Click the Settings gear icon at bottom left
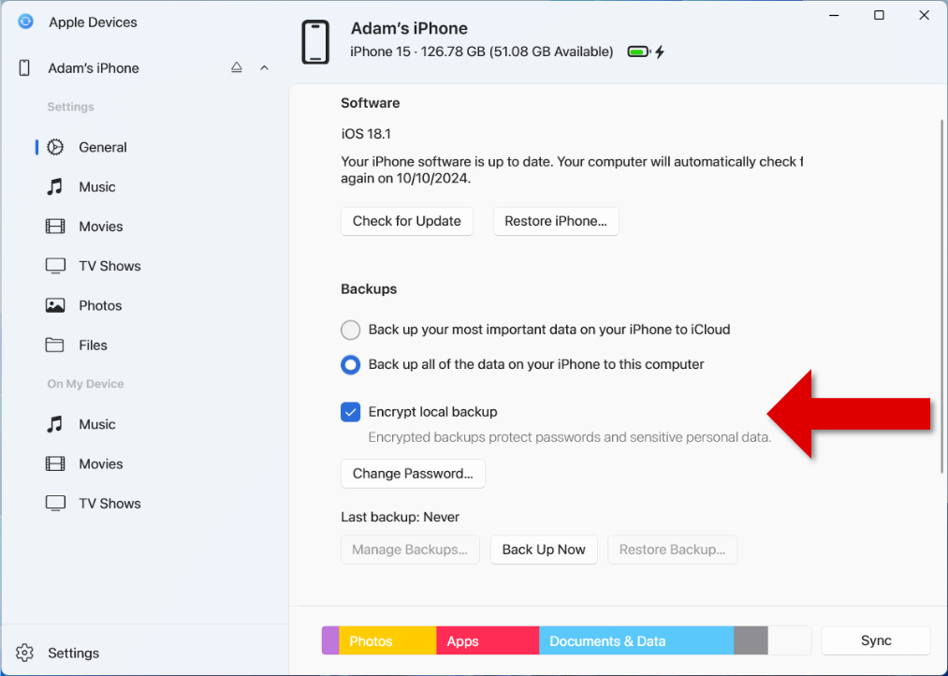The width and height of the screenshot is (948, 676). pos(24,653)
